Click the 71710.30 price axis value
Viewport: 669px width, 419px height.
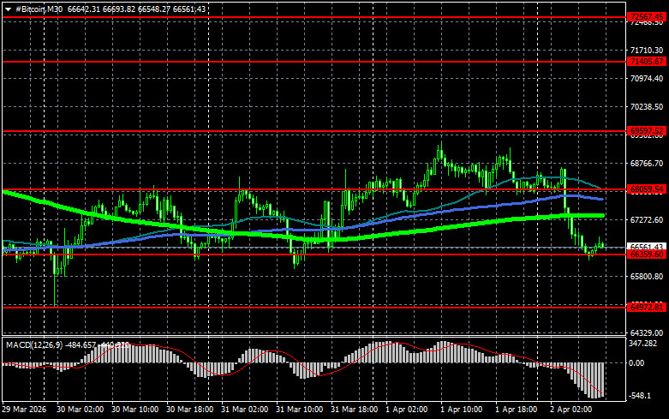(x=647, y=51)
